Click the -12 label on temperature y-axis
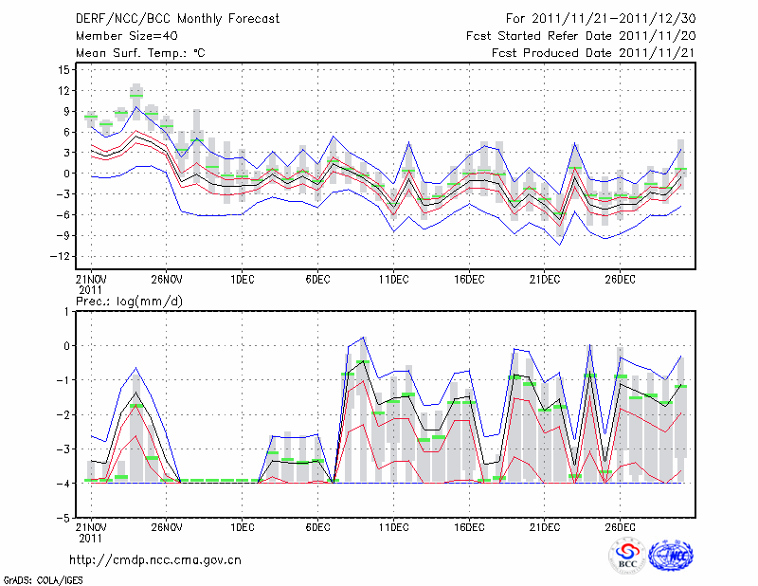 [60, 256]
